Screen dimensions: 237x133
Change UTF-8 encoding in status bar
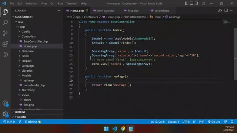pyautogui.click(x=186, y=122)
